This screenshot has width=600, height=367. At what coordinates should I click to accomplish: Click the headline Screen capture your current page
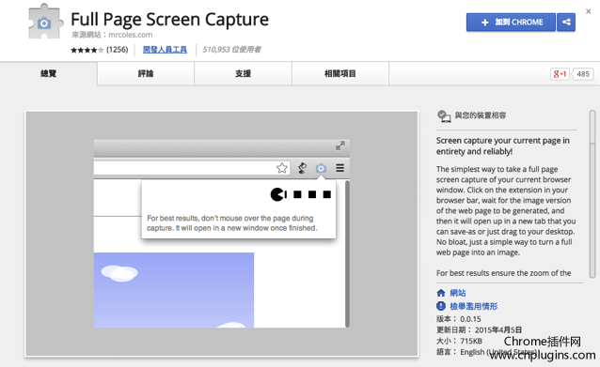click(x=503, y=145)
